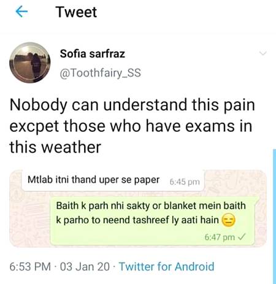The width and height of the screenshot is (276, 284).
Task: Tap the sent checkmark beside 6:47 pm
Action: point(242,237)
